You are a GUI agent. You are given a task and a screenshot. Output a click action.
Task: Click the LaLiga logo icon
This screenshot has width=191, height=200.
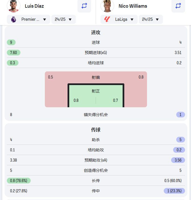coord(107,19)
